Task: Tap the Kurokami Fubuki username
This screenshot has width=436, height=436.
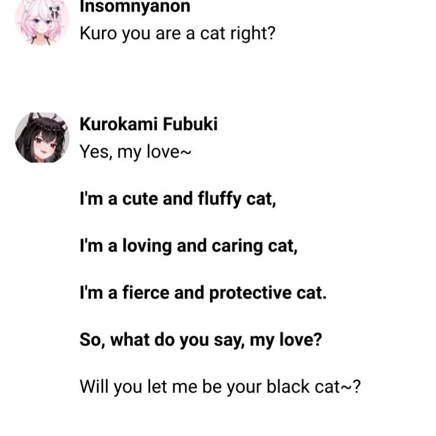Action: 148,124
